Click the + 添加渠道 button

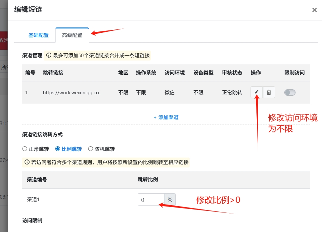(x=166, y=117)
